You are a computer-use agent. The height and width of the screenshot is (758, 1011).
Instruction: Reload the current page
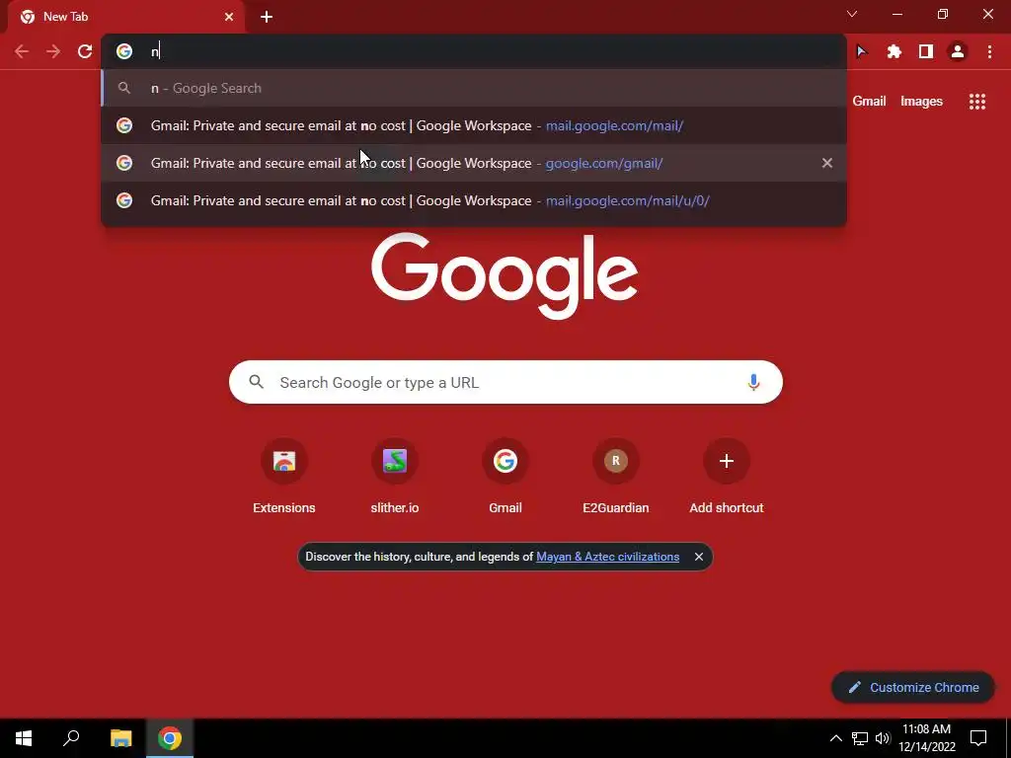(x=85, y=51)
